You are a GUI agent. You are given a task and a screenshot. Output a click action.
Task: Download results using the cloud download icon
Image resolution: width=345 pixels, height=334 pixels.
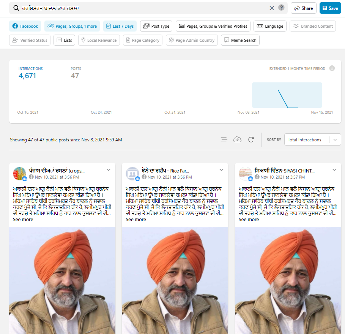click(x=237, y=139)
